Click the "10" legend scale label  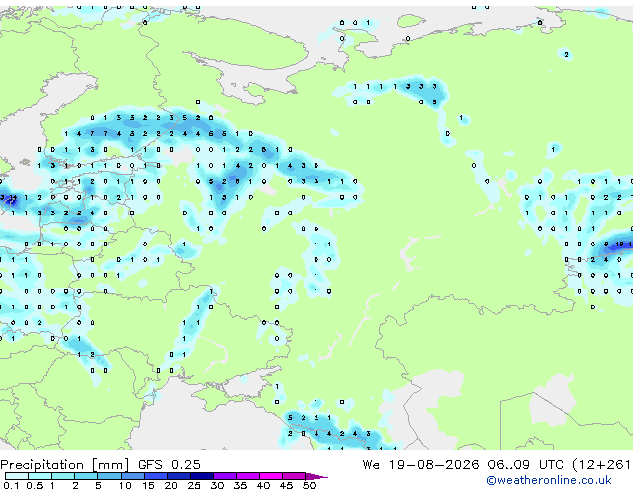tap(125, 485)
